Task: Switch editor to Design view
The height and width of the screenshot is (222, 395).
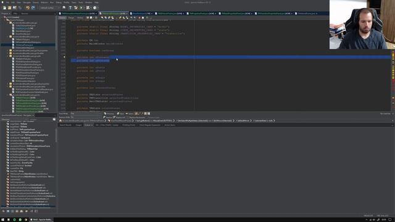Action: pos(72,18)
